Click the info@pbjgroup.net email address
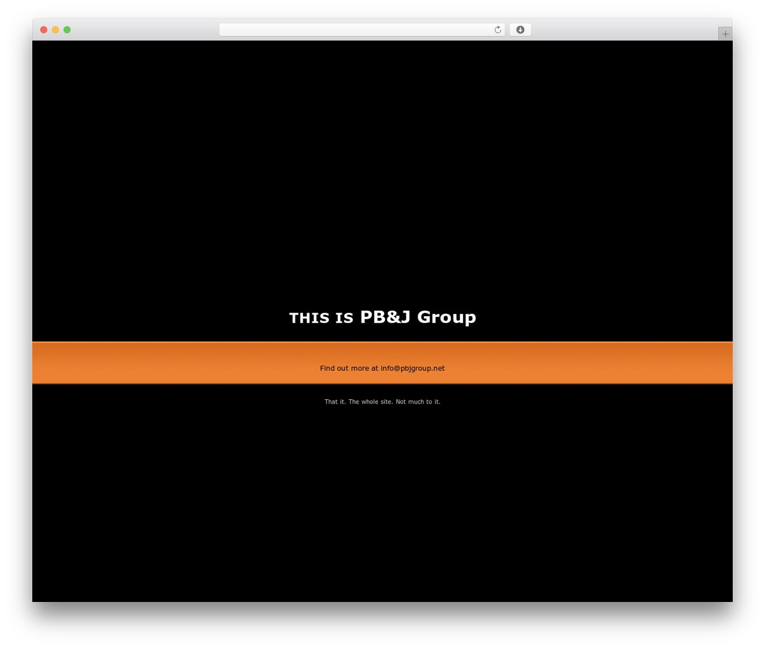The image size is (765, 648). coord(412,368)
